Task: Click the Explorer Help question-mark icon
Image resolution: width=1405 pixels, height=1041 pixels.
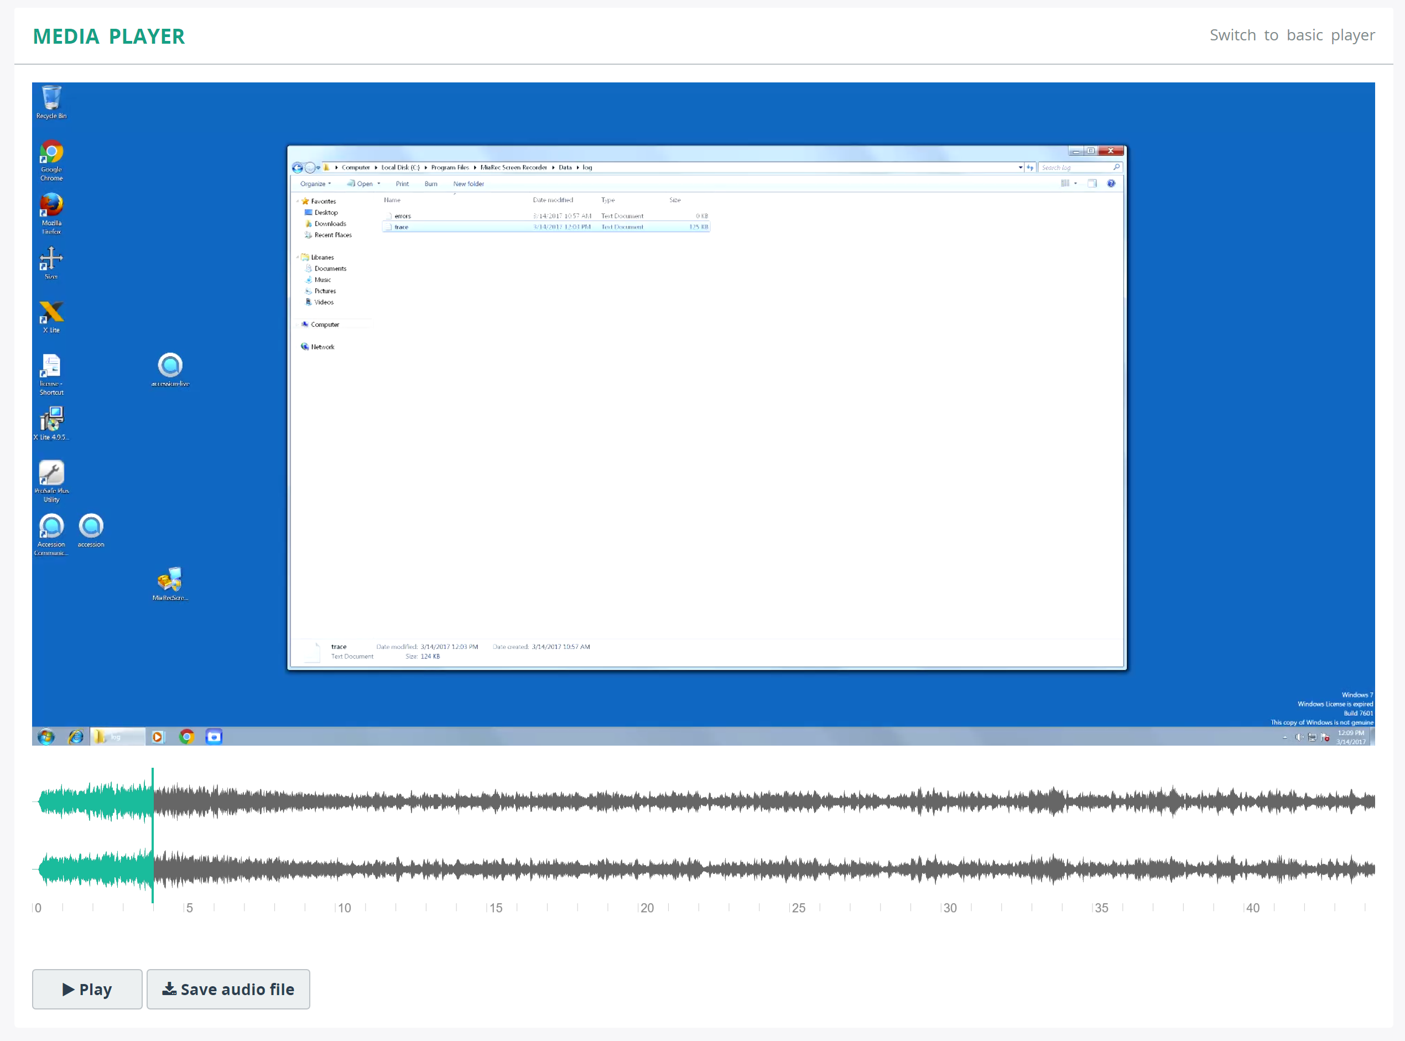Action: click(1111, 184)
